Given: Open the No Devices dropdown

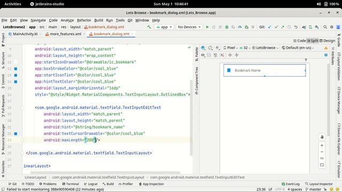Looking at the screenshot, I should tap(189, 27).
